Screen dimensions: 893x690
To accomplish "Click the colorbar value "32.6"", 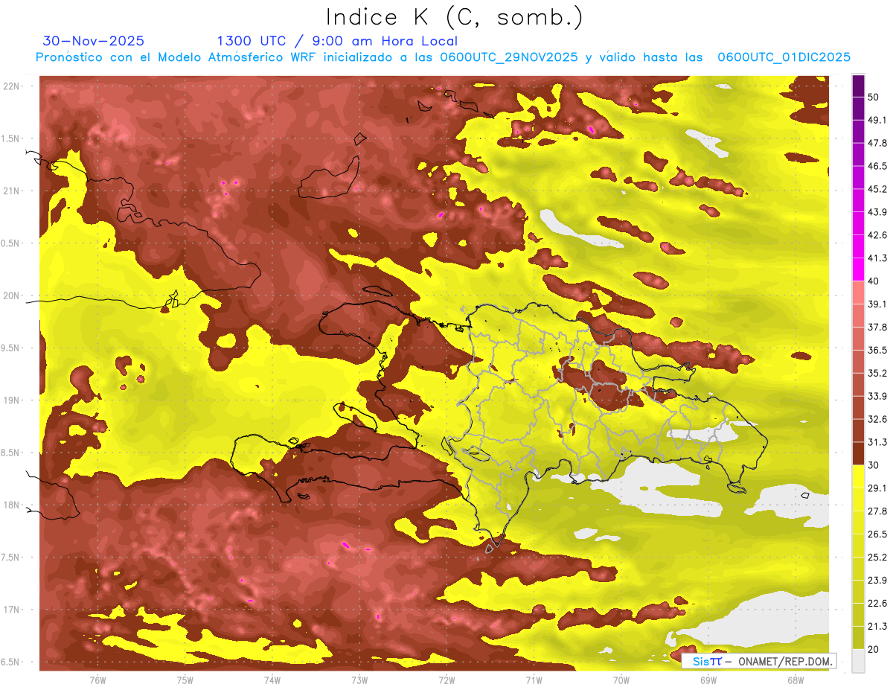I will point(877,420).
